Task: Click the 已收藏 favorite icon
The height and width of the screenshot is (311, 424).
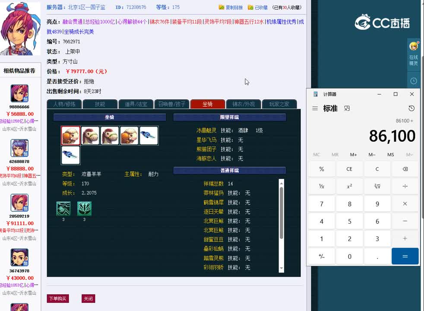Action: point(250,7)
